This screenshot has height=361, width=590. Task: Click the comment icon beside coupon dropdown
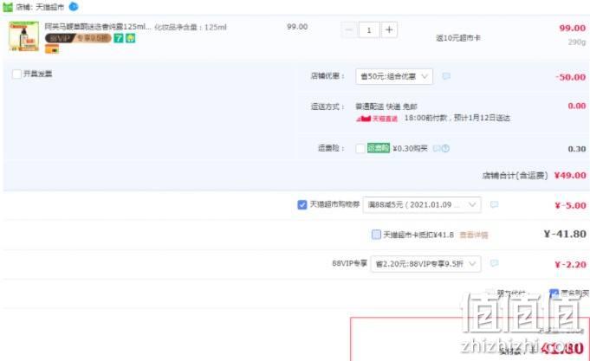click(494, 204)
